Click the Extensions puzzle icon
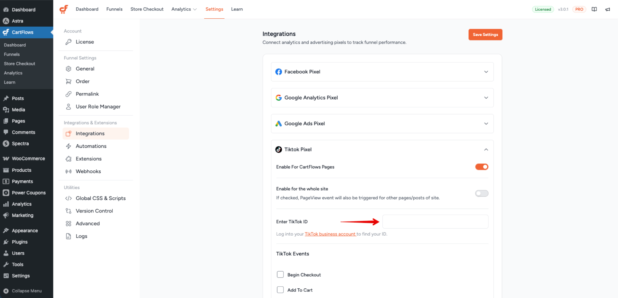The height and width of the screenshot is (298, 618). pyautogui.click(x=68, y=159)
